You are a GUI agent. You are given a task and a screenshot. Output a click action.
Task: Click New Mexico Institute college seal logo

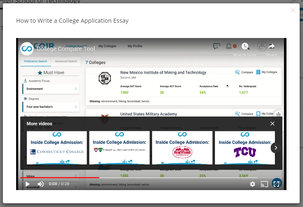coord(105,78)
